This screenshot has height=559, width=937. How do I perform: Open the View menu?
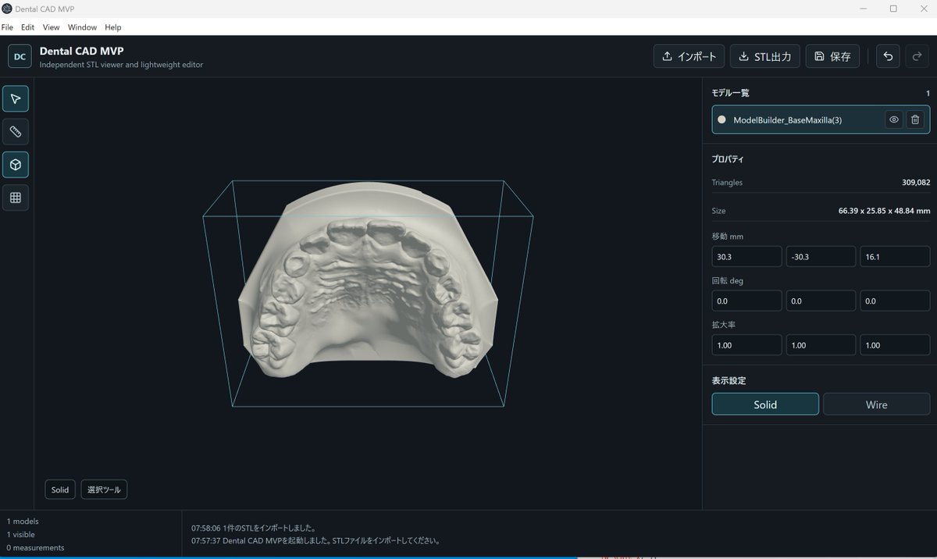[x=52, y=27]
